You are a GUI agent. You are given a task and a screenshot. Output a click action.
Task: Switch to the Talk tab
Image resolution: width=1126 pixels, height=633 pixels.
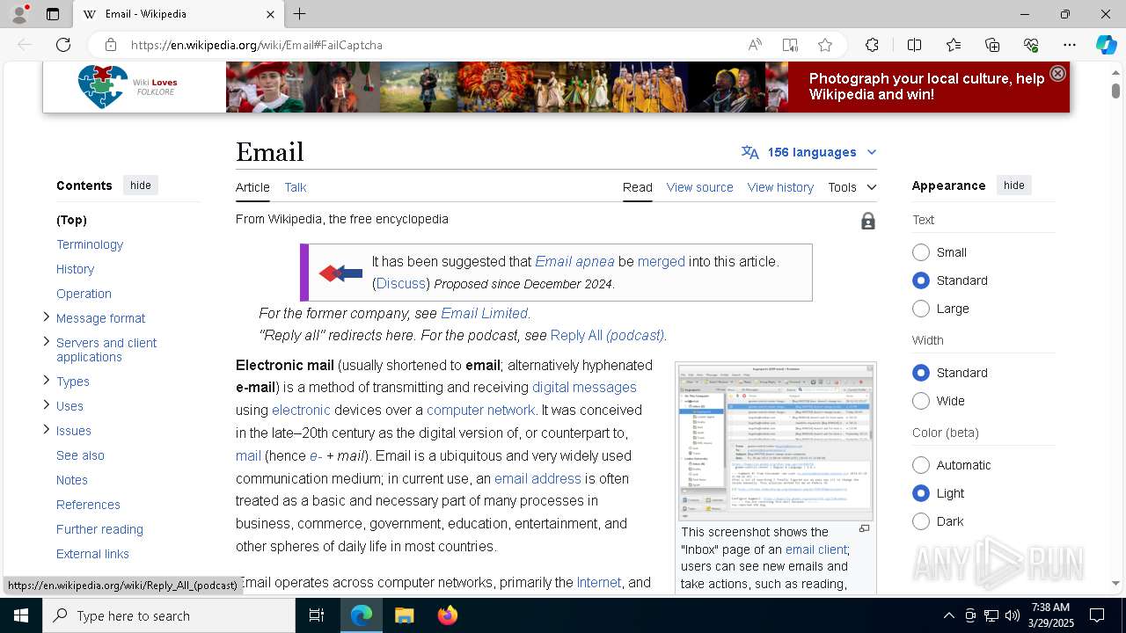pyautogui.click(x=296, y=187)
